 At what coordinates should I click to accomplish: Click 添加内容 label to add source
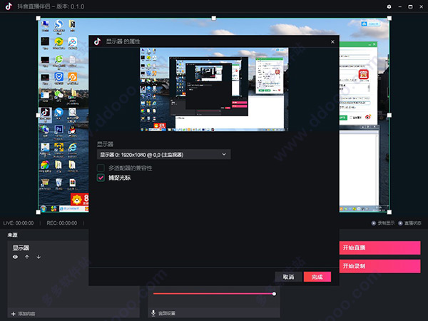tap(27, 314)
